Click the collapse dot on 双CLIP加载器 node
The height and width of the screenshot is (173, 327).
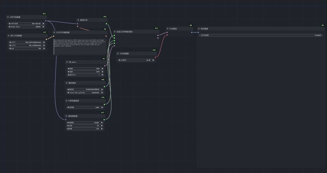[x=8, y=36]
